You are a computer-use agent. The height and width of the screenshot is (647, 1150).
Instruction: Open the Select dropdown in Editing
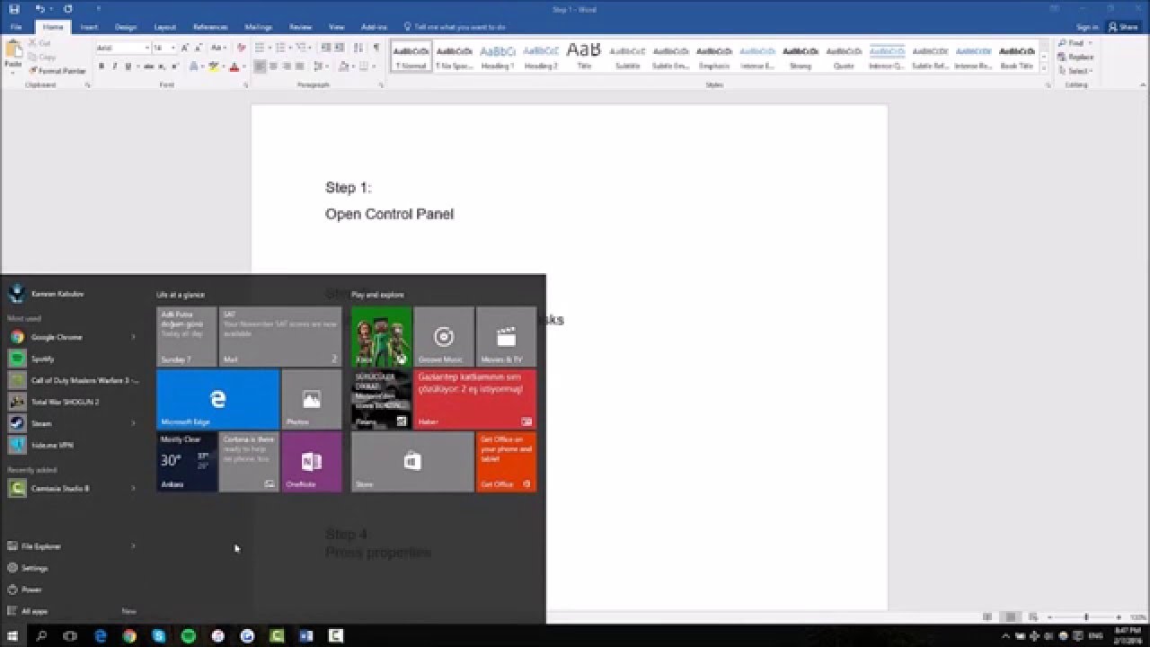1077,71
